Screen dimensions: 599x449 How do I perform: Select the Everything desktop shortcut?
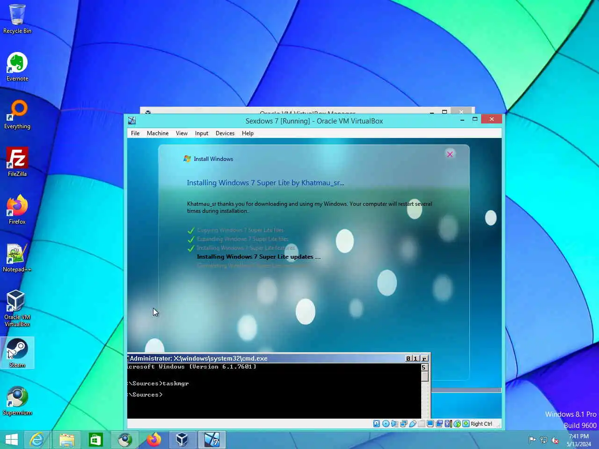[17, 115]
